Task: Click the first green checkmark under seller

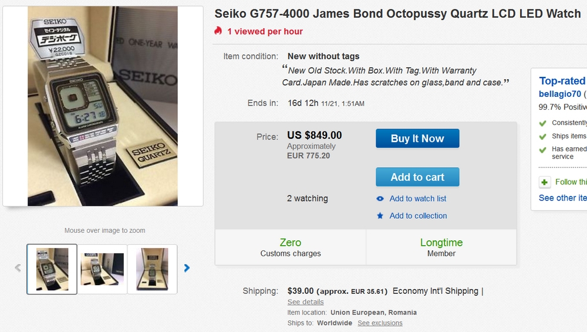Action: pyautogui.click(x=543, y=123)
